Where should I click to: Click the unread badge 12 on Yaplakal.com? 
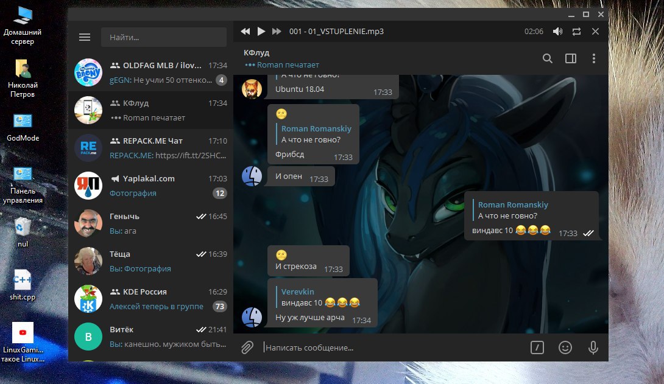tap(220, 194)
